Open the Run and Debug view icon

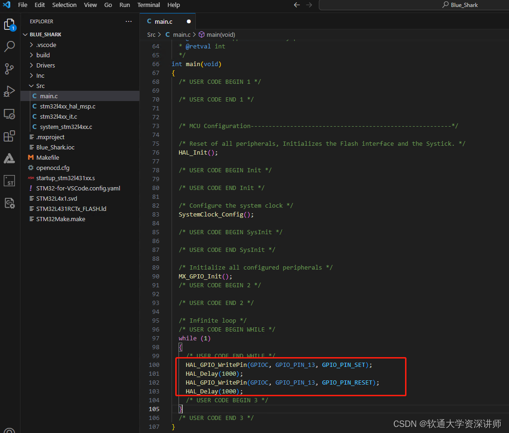coord(9,91)
